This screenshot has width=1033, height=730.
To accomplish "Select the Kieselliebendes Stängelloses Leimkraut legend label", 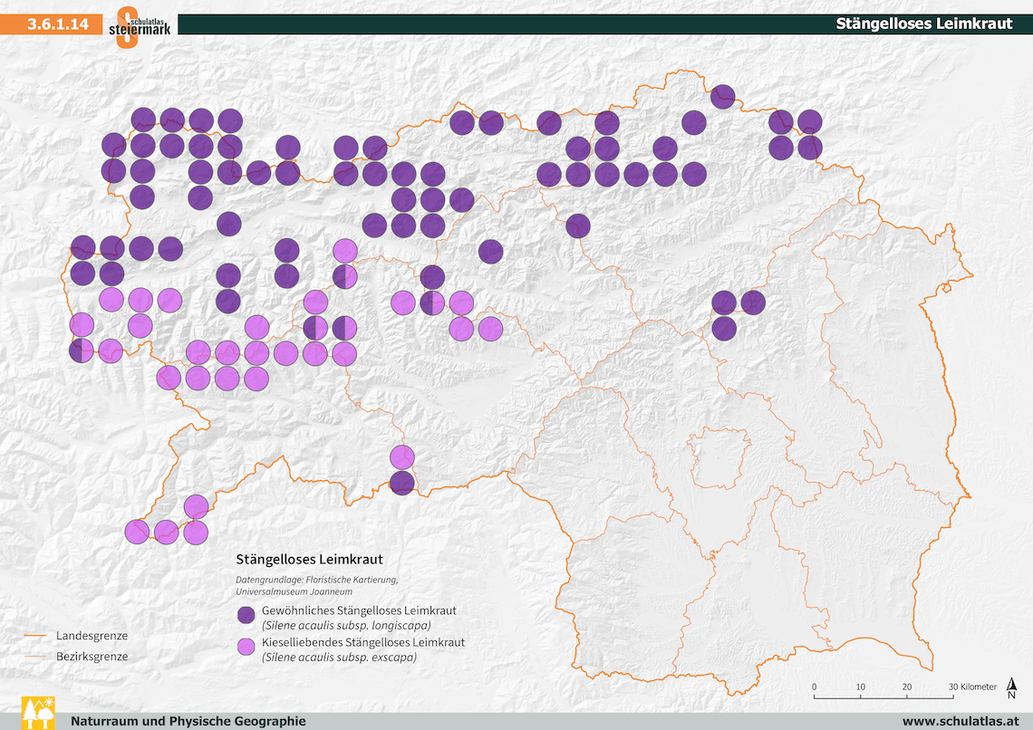I will coord(362,642).
